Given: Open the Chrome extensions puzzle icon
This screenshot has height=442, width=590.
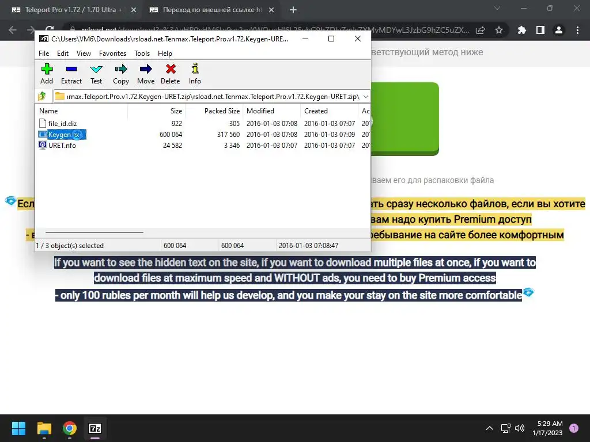Looking at the screenshot, I should click(522, 30).
